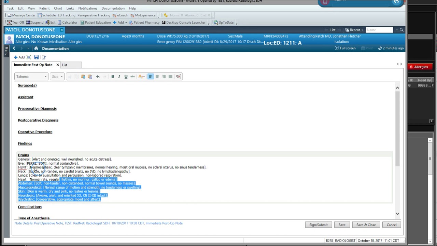Toggle underline formatting

coord(126,77)
